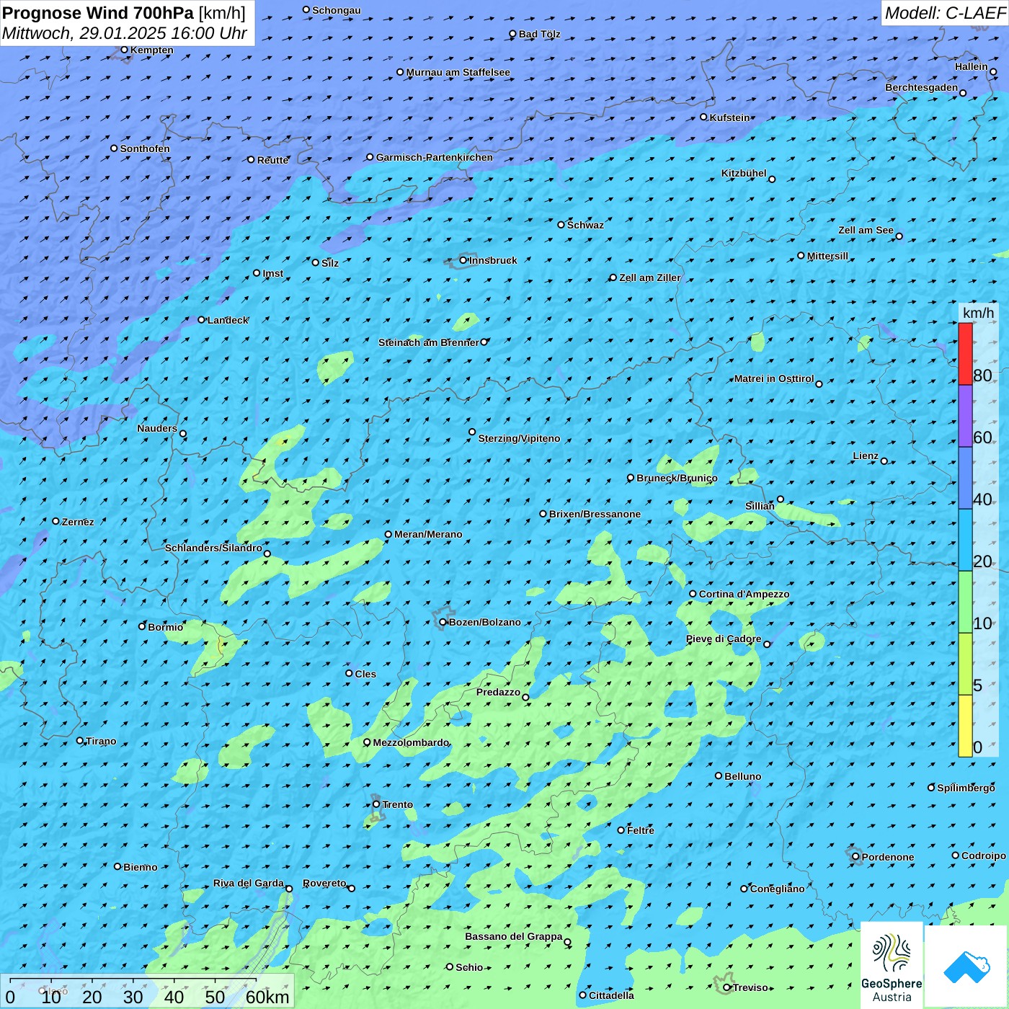Click the 'Mezzolombardo' label

pos(411,742)
